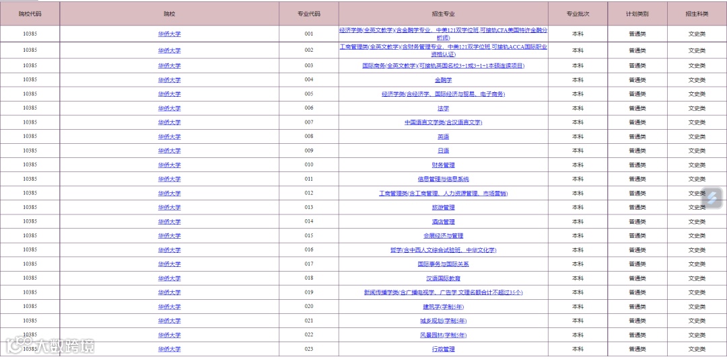Open 经济学类(含经济学、国际经济与贸易、电子商务) link

coord(443,94)
